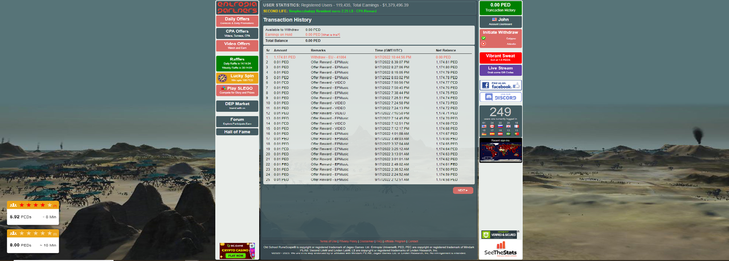Viewport: 729px width, 261px height.
Task: Open 0.00 PED Transaction History button
Action: (501, 7)
